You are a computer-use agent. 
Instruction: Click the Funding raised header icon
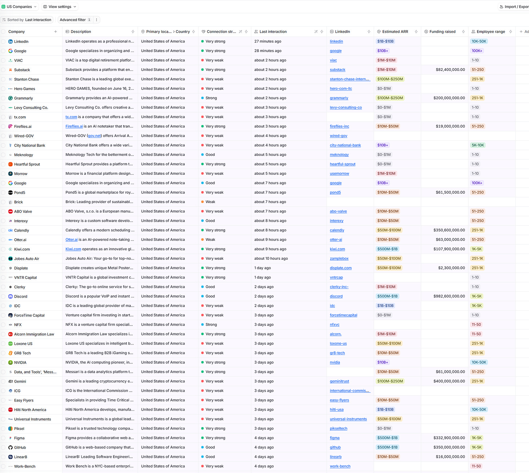click(x=426, y=32)
